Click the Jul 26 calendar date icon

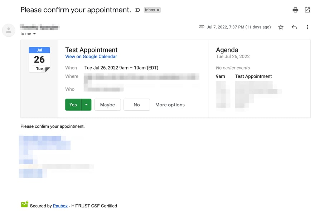[x=39, y=59]
